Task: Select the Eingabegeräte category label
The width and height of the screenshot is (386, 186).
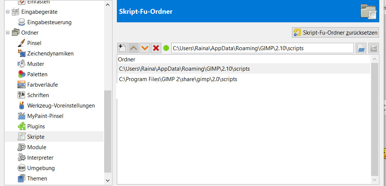Action: tap(40, 12)
